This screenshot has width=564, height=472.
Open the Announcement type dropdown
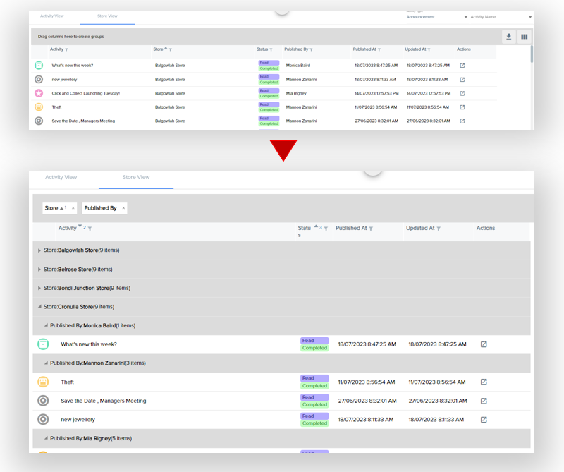(437, 17)
